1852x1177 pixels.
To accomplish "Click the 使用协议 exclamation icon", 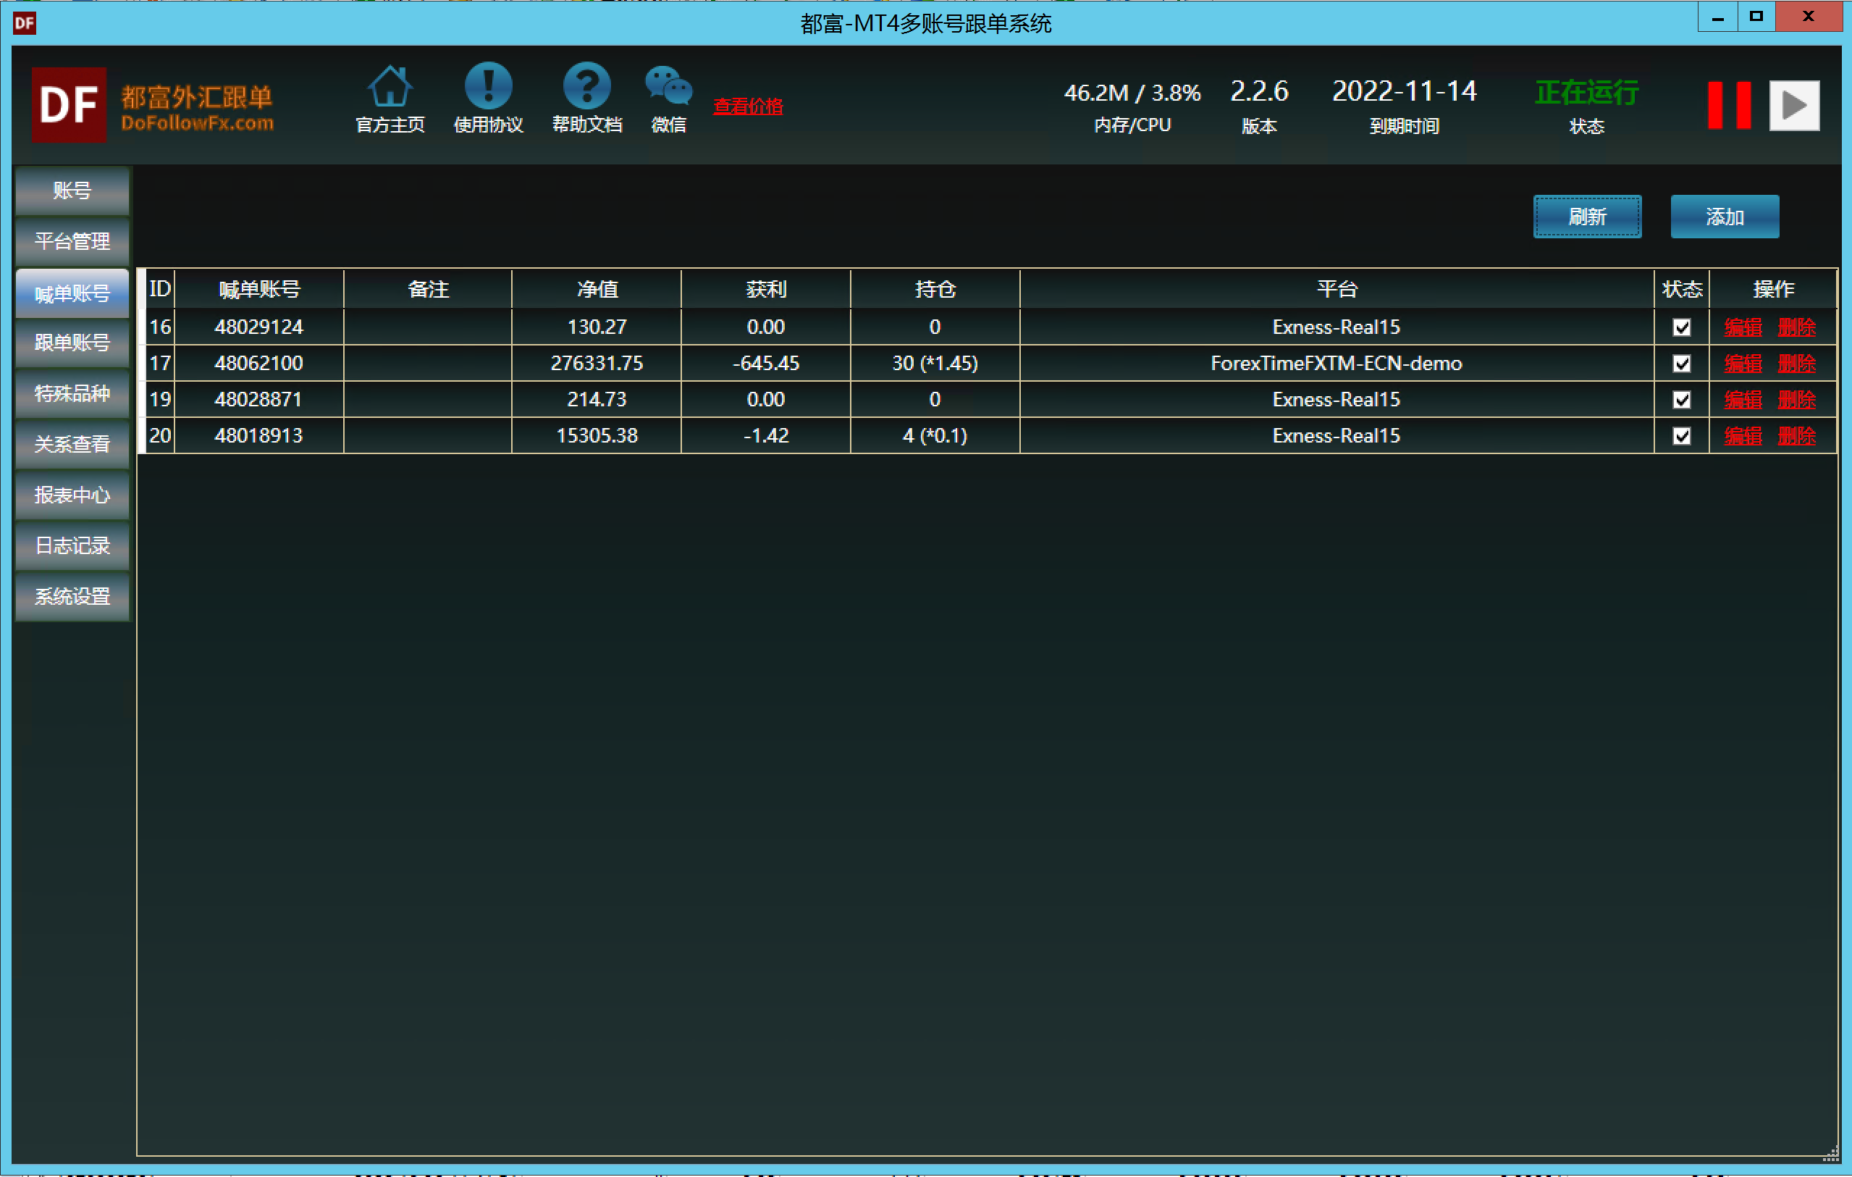I will [489, 87].
